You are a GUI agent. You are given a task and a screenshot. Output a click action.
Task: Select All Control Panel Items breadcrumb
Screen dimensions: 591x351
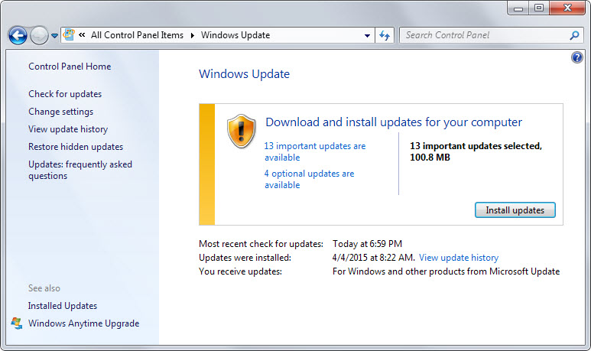[137, 35]
